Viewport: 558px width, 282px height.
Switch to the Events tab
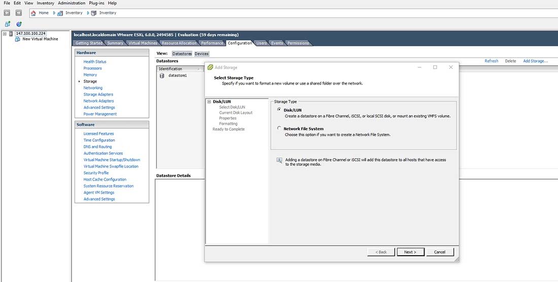click(x=277, y=43)
